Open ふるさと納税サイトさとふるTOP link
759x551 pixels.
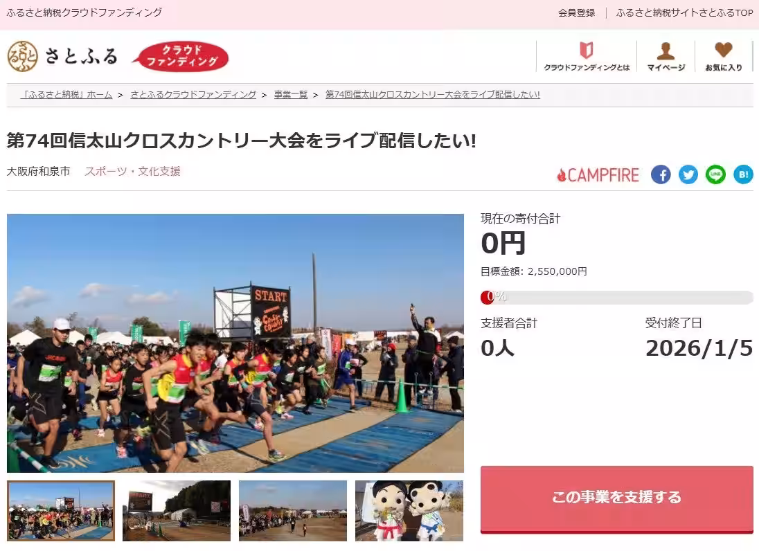coord(684,13)
